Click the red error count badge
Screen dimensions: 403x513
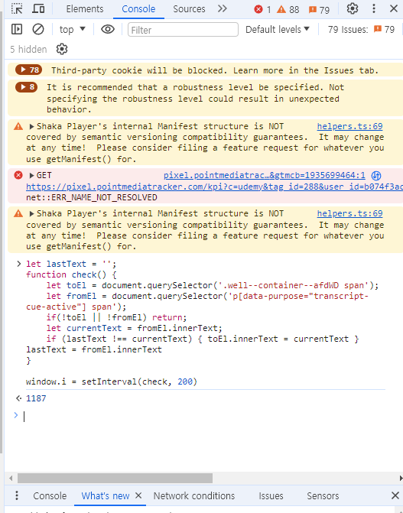pos(262,9)
